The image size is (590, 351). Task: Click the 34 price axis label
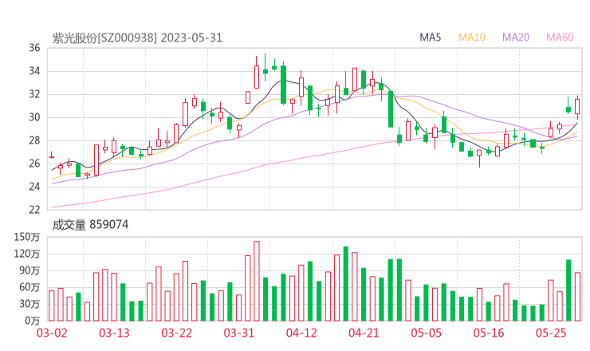click(x=34, y=71)
